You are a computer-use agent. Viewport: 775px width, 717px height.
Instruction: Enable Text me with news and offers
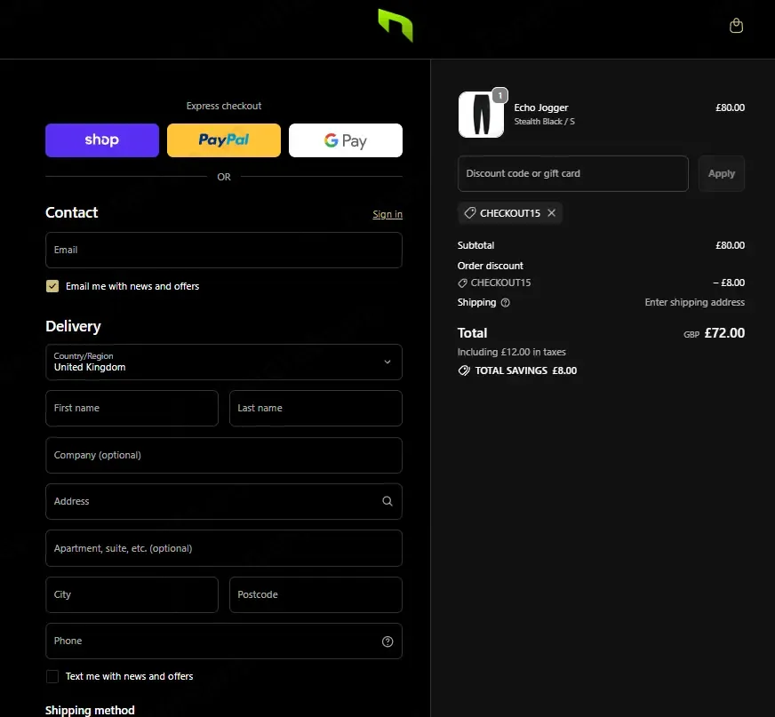[x=52, y=676]
